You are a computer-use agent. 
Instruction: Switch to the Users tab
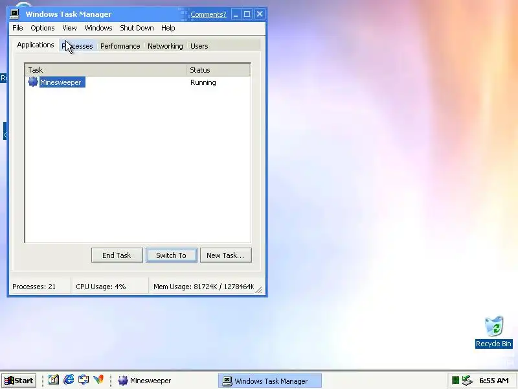pyautogui.click(x=199, y=46)
